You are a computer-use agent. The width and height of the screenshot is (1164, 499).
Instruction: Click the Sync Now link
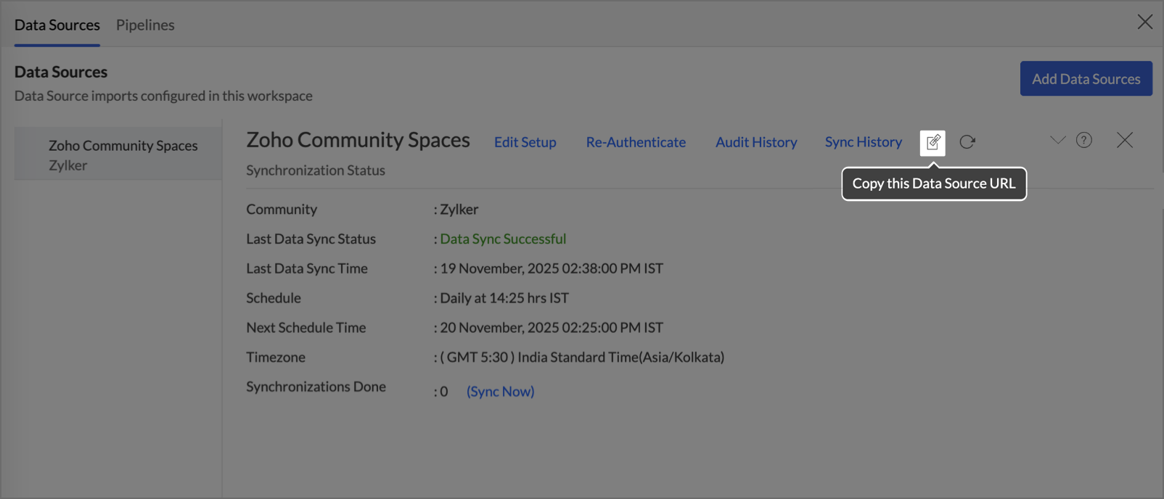click(x=500, y=391)
